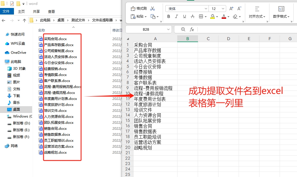Click the Explorer Forward arrow

12,20
